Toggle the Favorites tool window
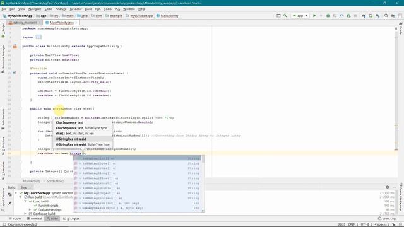Screen dimensions: 404x227 [3, 171]
